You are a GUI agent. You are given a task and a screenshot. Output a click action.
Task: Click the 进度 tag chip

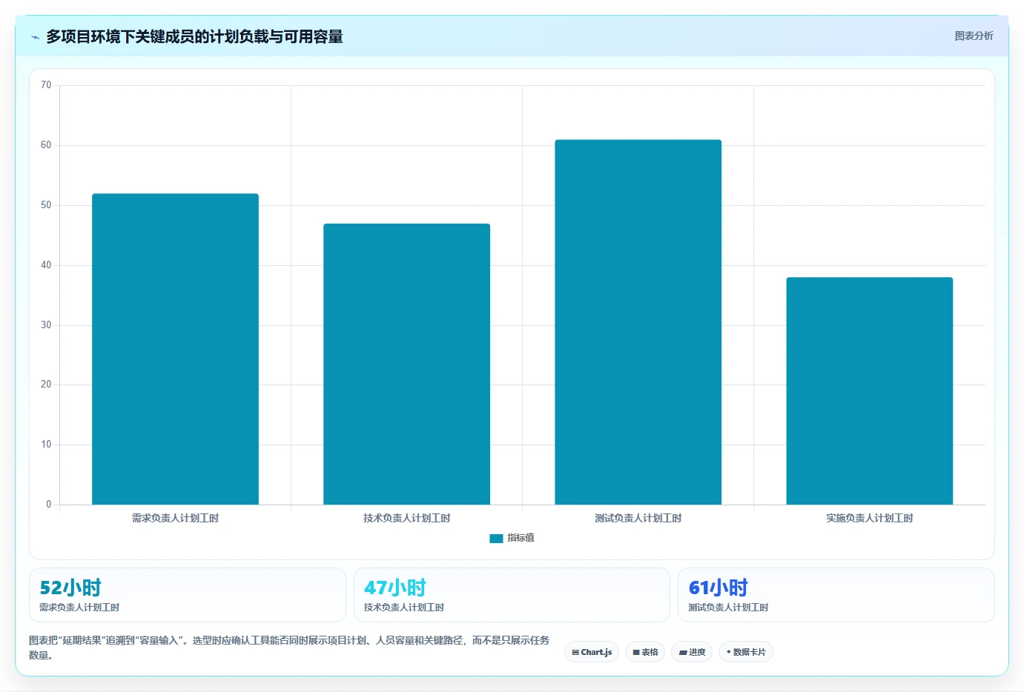(x=692, y=652)
